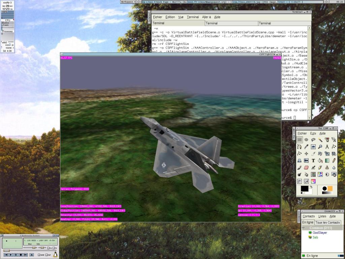The width and height of the screenshot is (345, 259).
Task: Enable the XMMS shuffle checkbox
Action: [39, 255]
